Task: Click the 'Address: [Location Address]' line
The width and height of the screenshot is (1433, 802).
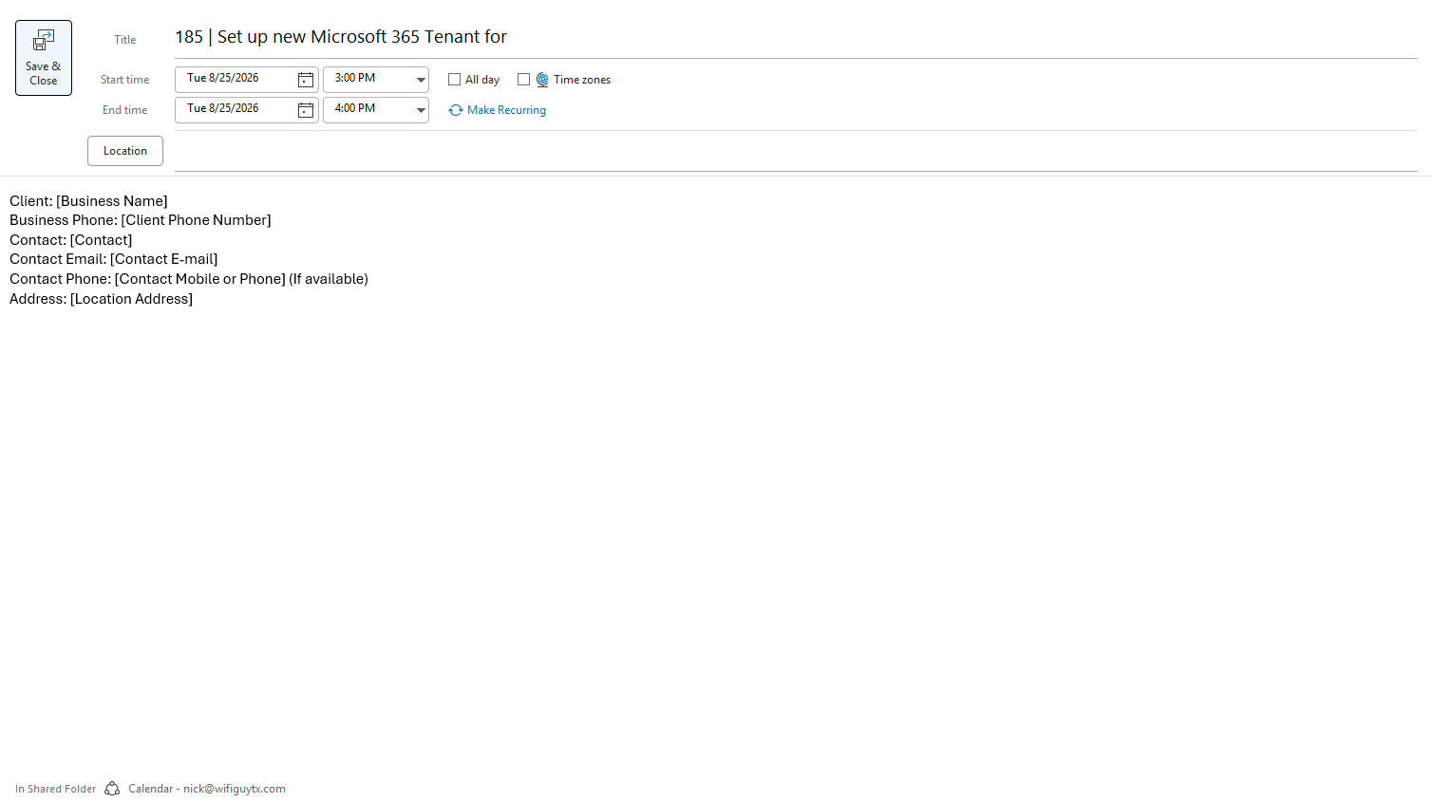Action: 101,299
